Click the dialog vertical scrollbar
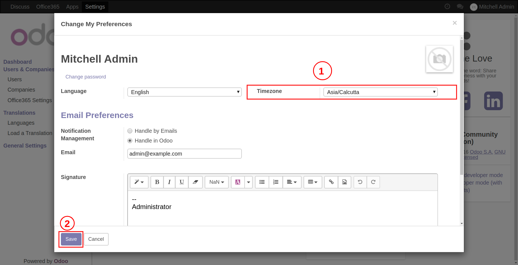Image resolution: width=518 pixels, height=265 pixels. (x=462, y=107)
